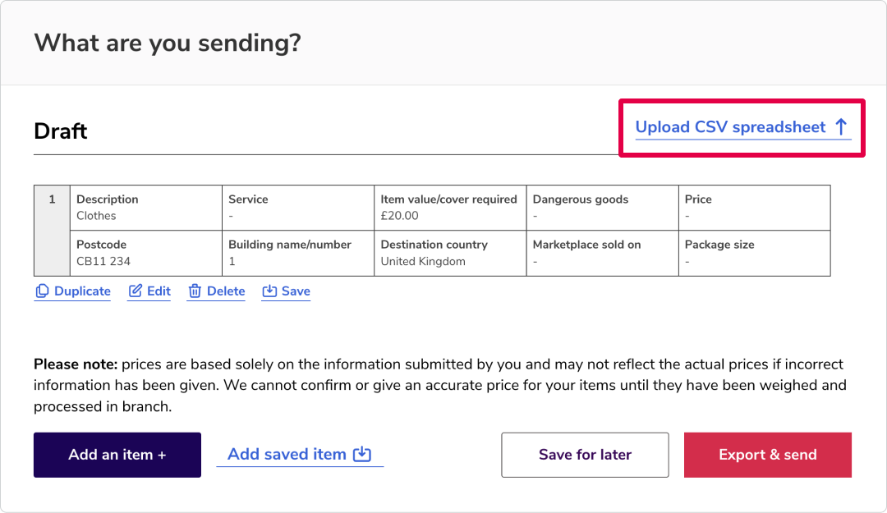
Task: Click the Destination country United Kingdom cell
Action: coord(450,254)
